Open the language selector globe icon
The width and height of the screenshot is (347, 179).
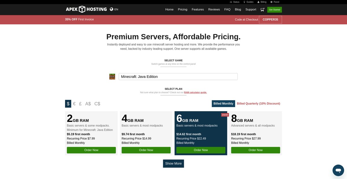click(x=112, y=9)
